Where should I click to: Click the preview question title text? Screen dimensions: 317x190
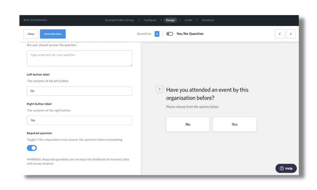(207, 94)
